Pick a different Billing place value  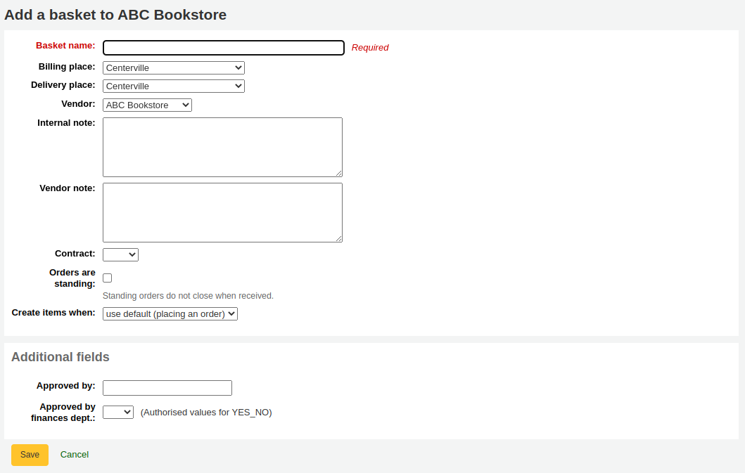point(173,67)
